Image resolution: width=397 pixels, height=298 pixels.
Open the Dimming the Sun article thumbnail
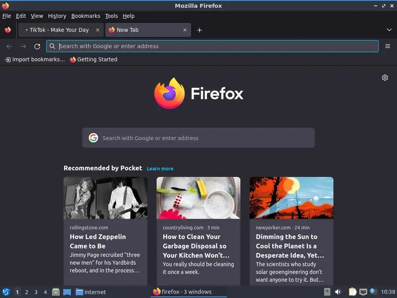pyautogui.click(x=292, y=198)
